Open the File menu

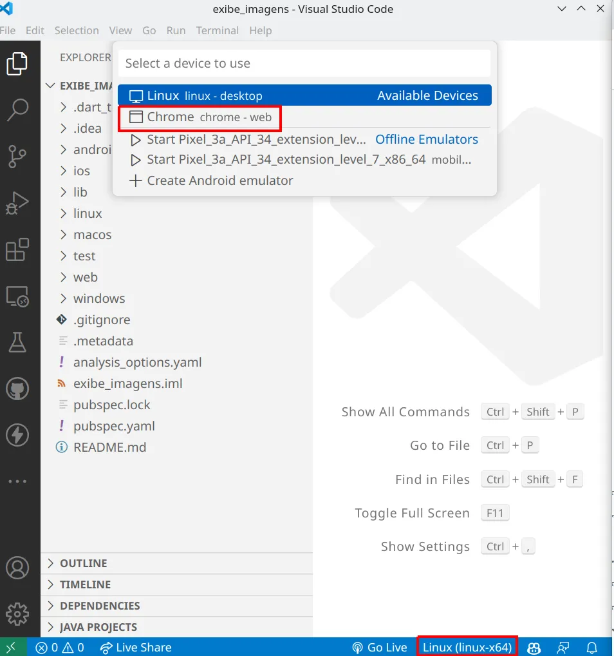(8, 30)
